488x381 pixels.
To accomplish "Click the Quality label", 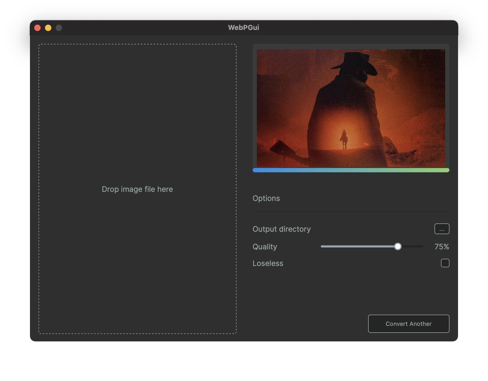I will (x=265, y=247).
